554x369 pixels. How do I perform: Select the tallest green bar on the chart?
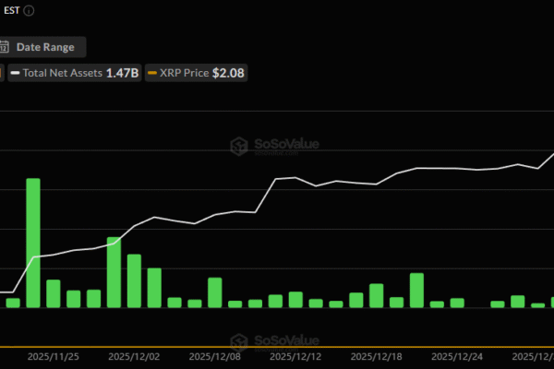click(33, 243)
